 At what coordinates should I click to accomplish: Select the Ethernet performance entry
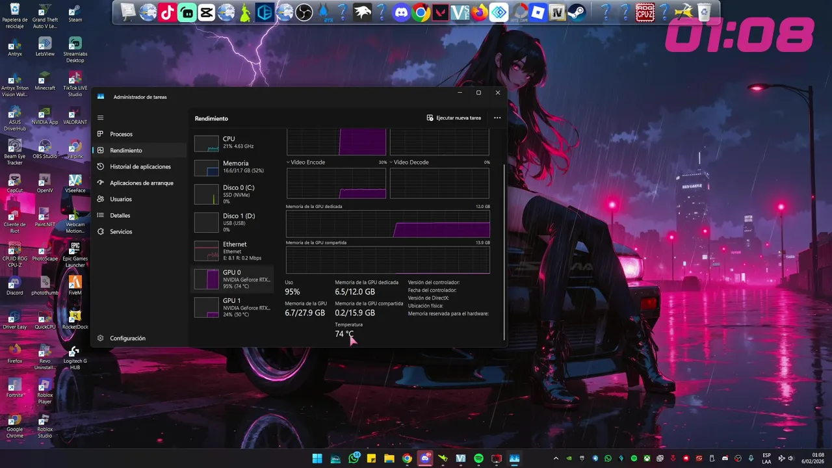click(x=233, y=251)
